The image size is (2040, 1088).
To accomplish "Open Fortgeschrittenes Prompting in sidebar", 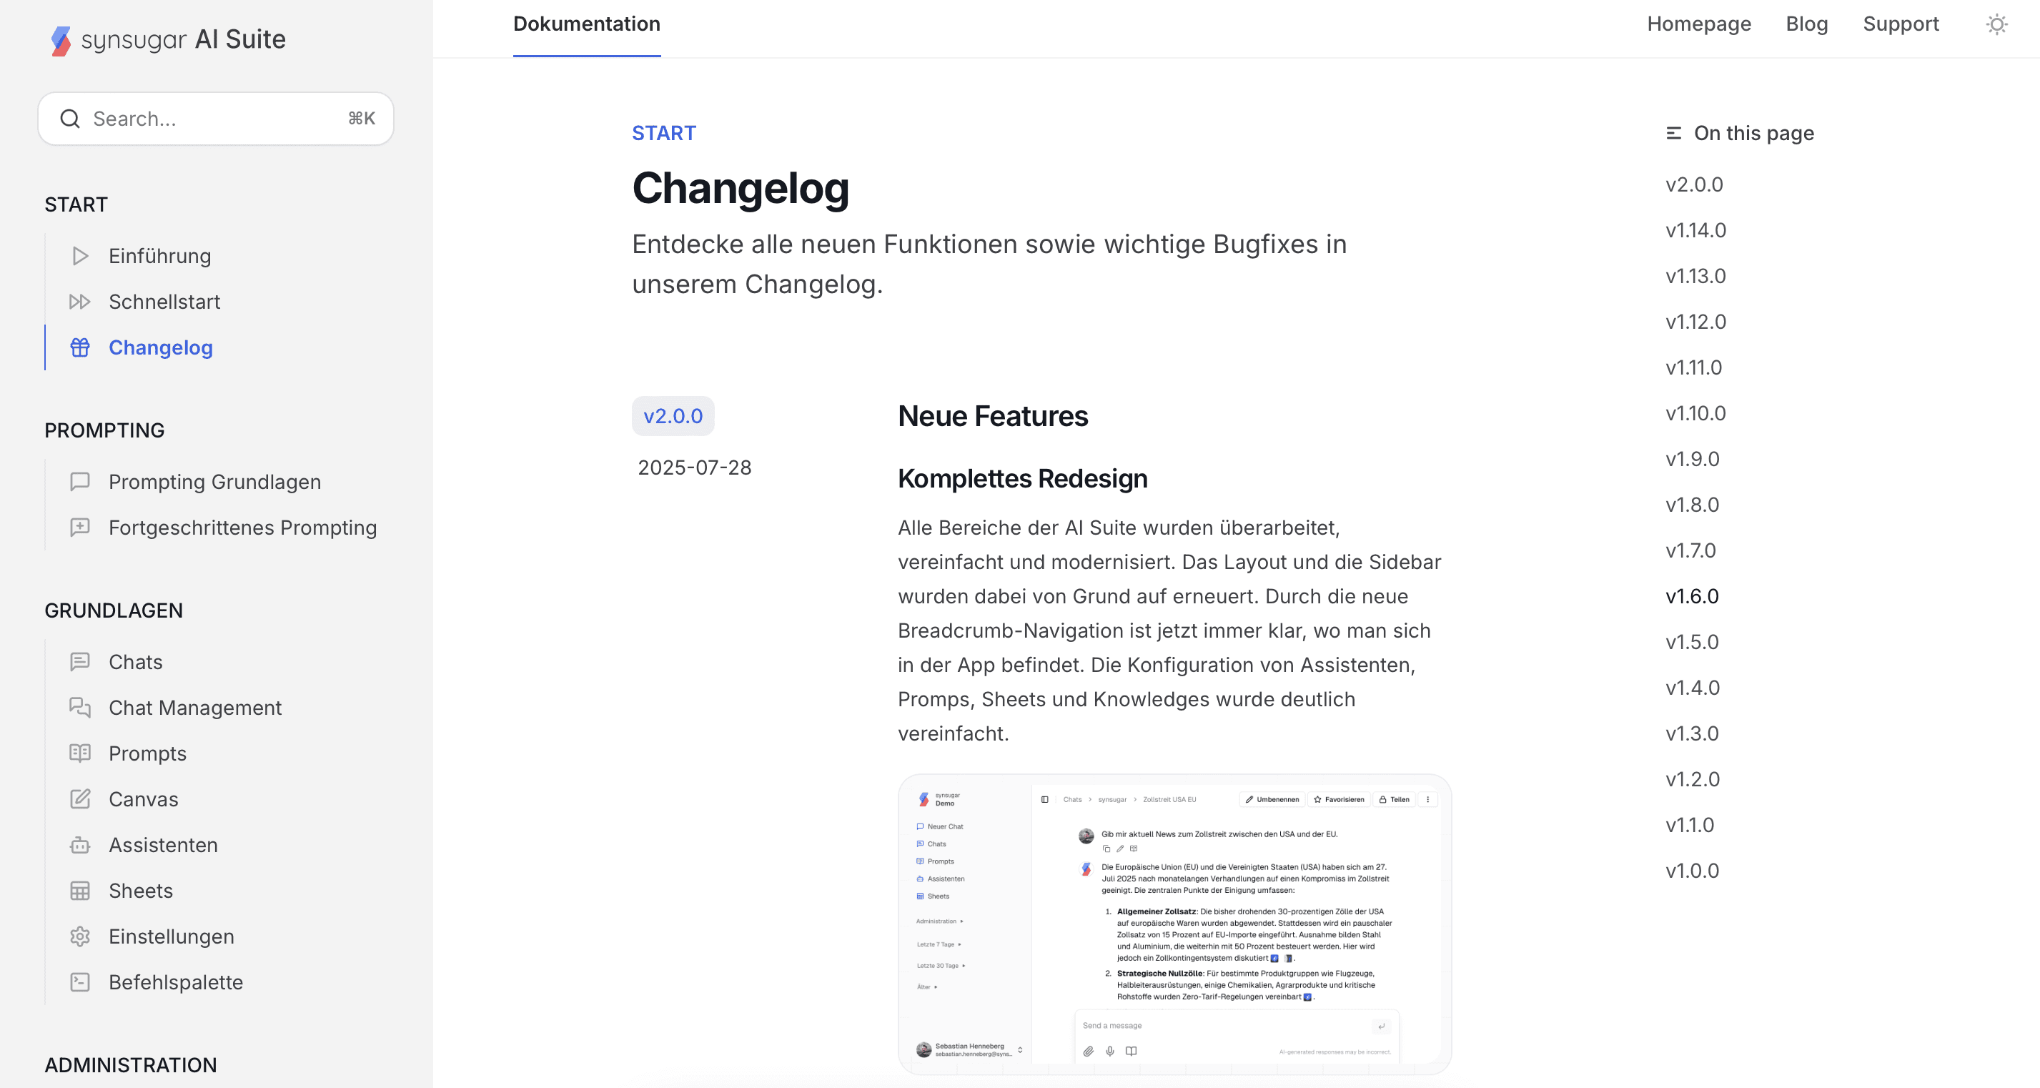I will [242, 528].
